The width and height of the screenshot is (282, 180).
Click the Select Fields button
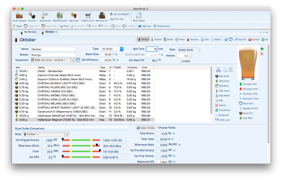[x=146, y=128]
